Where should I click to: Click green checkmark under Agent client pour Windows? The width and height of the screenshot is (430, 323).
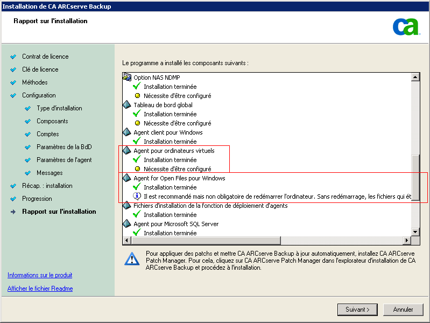click(137, 141)
